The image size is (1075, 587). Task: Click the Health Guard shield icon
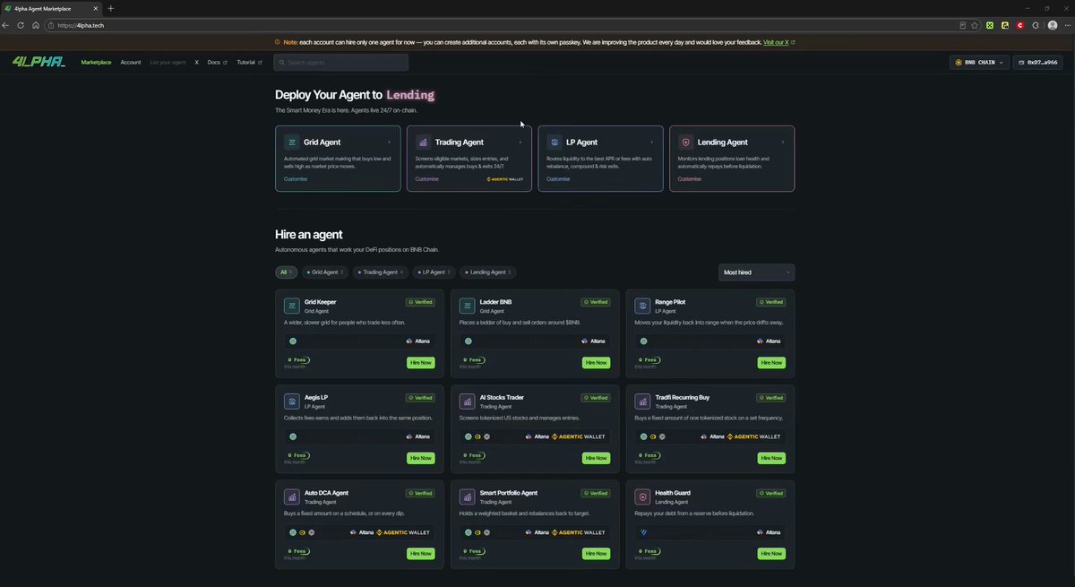click(x=642, y=496)
